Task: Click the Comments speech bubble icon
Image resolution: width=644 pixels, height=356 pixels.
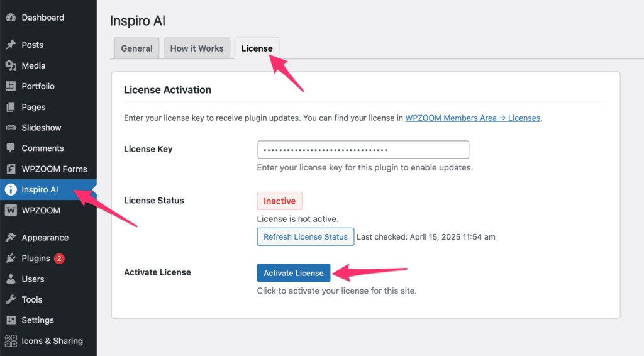Action: pos(11,148)
